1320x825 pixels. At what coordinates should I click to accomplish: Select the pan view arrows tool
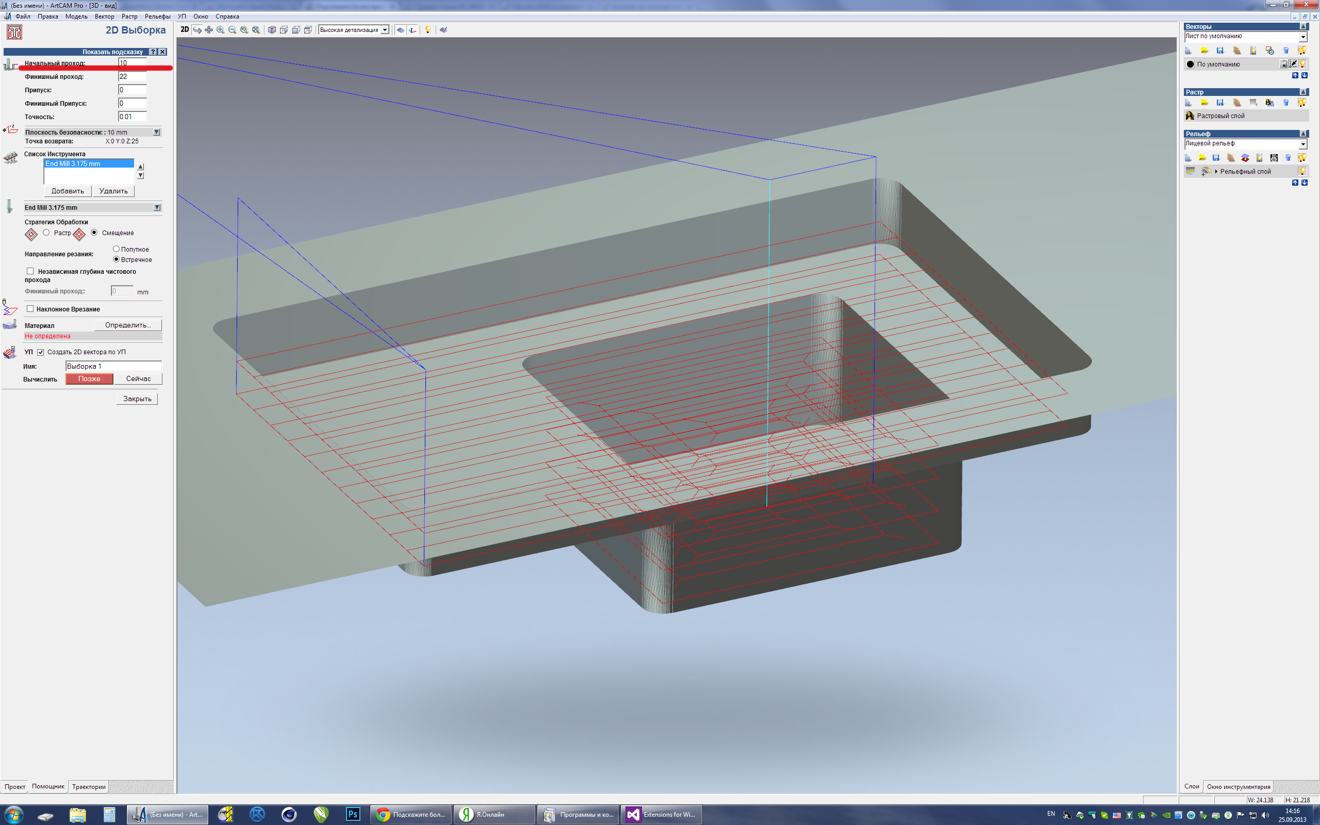[x=208, y=29]
